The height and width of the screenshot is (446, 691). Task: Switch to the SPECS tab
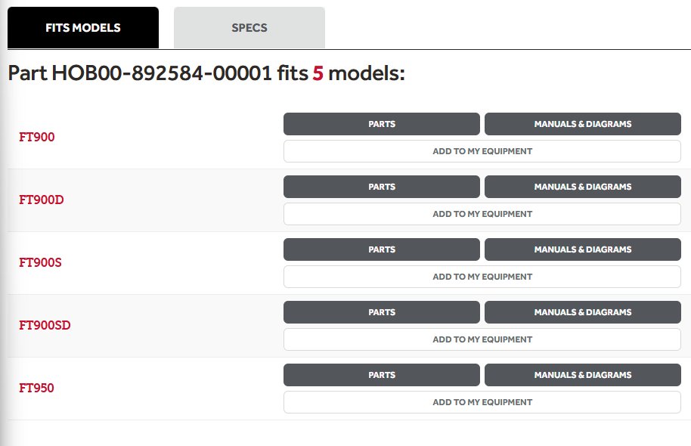click(x=249, y=28)
